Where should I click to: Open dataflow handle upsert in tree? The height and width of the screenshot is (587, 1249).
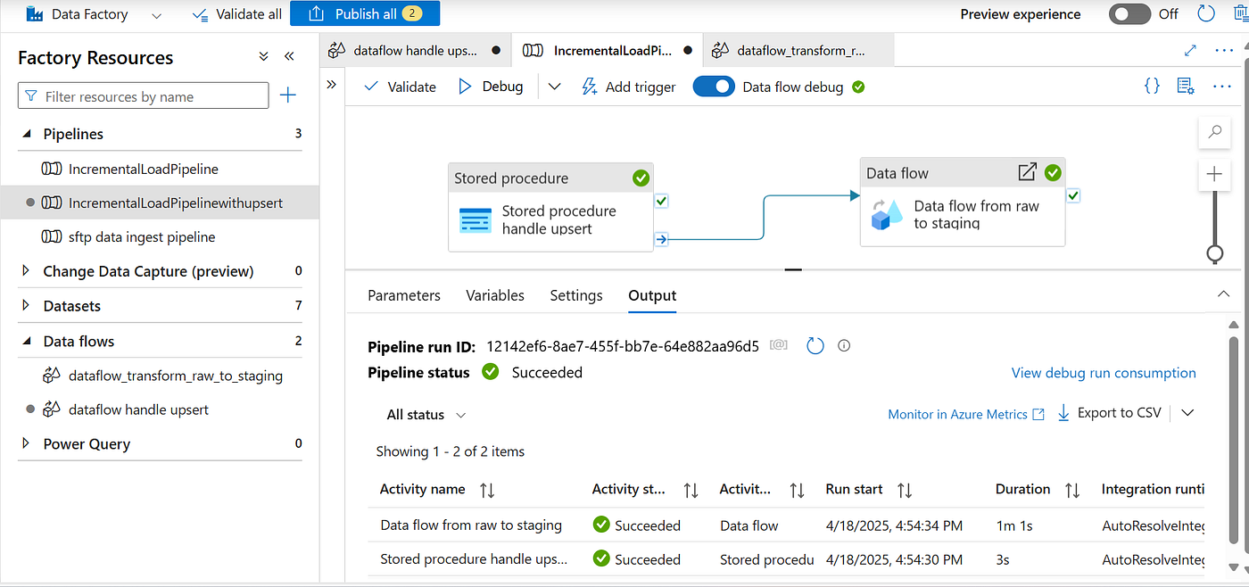click(138, 409)
